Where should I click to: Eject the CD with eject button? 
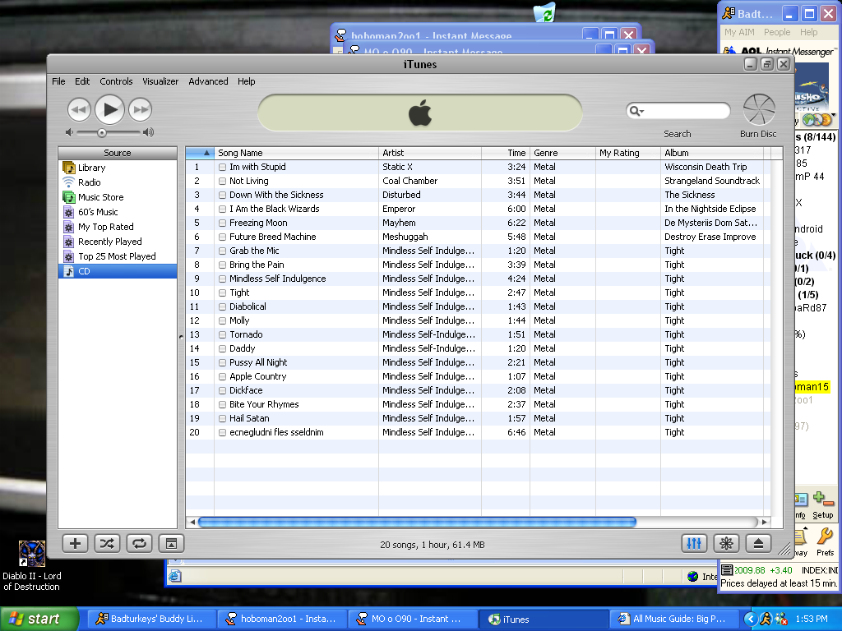coord(758,544)
